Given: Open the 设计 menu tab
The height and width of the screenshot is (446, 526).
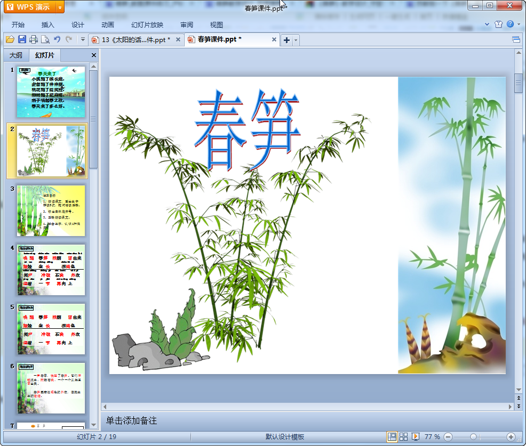Looking at the screenshot, I should pos(77,25).
